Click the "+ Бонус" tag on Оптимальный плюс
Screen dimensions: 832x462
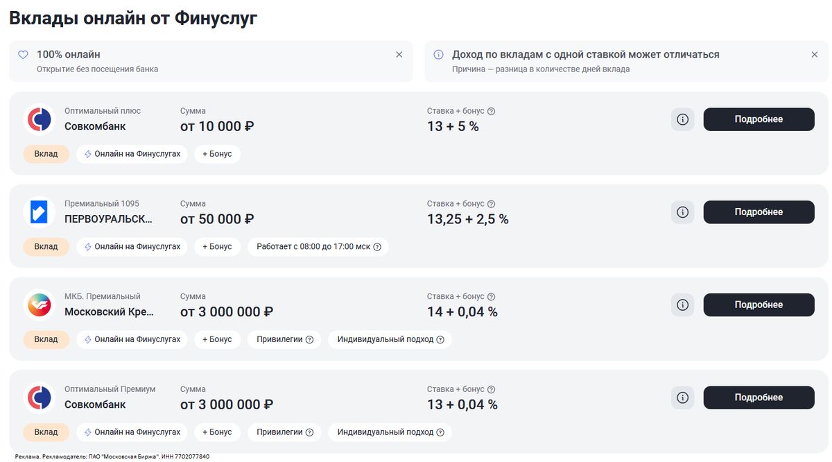click(x=217, y=154)
